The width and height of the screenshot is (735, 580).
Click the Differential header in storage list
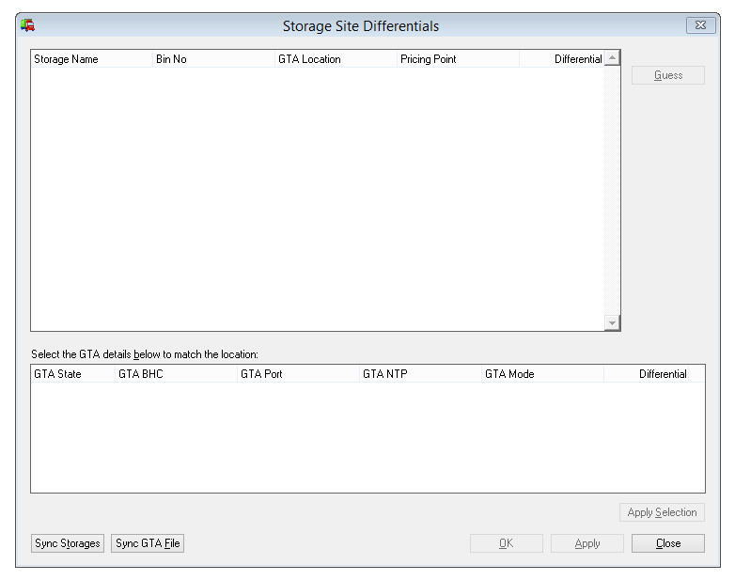[x=561, y=59]
